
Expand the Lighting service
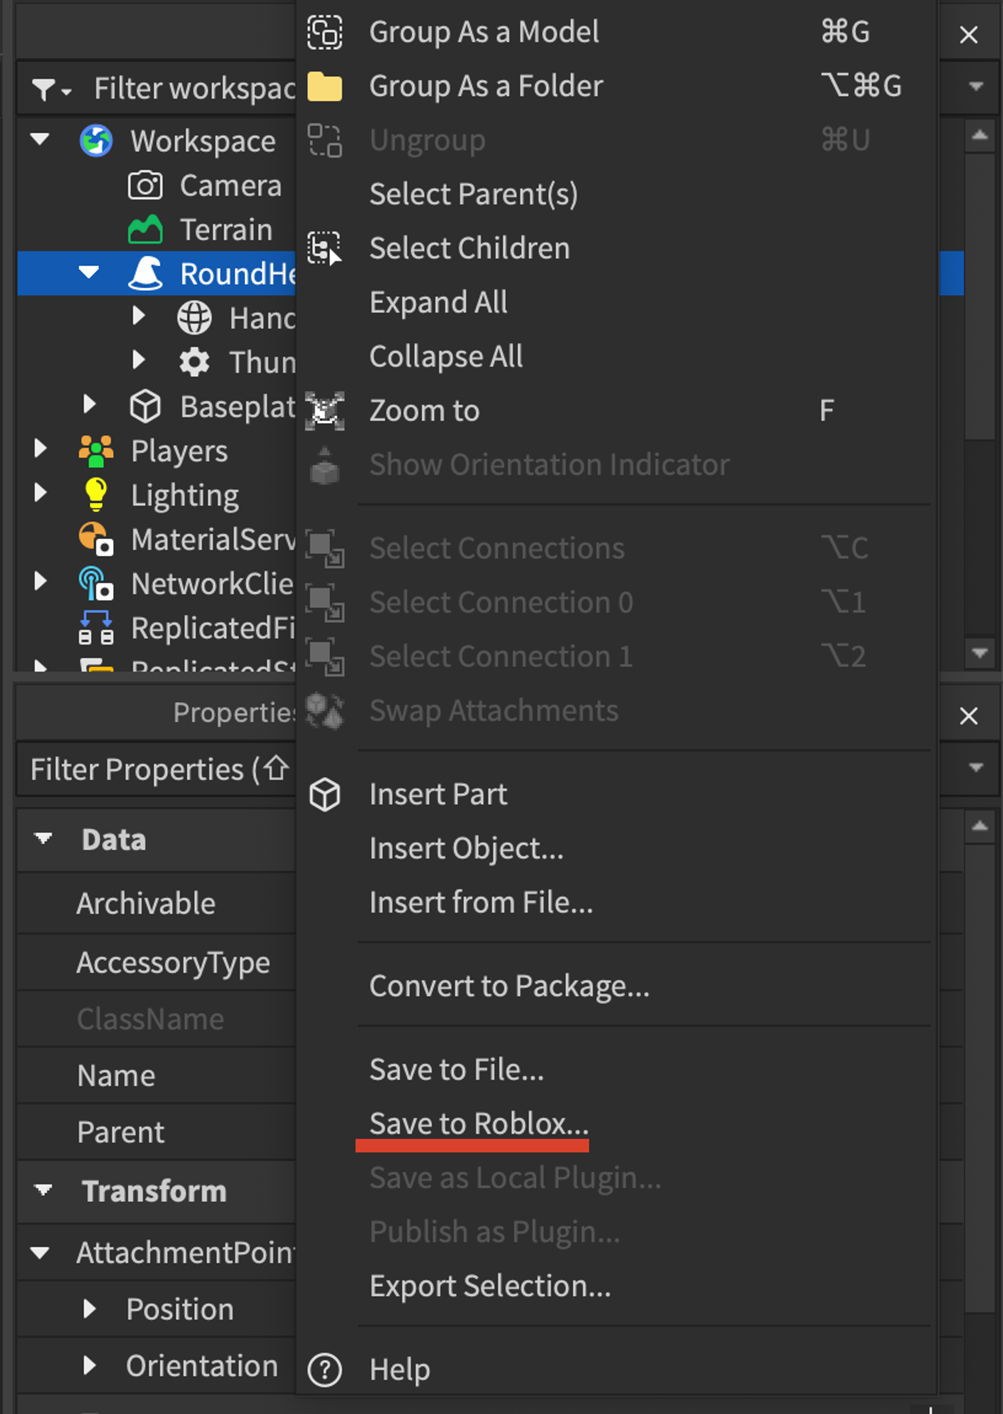(x=40, y=493)
